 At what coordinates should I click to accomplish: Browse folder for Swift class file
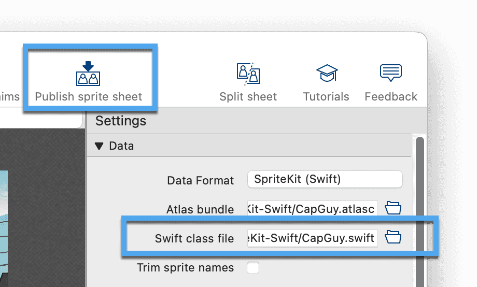tap(393, 237)
